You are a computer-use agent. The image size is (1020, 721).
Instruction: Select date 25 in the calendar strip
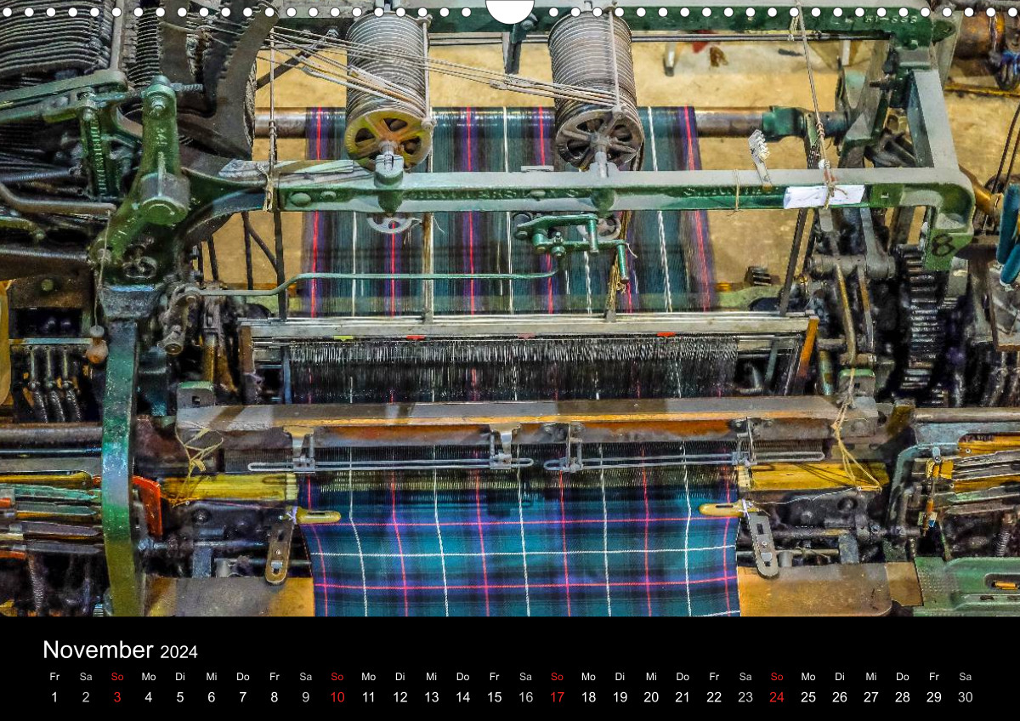pos(808,697)
